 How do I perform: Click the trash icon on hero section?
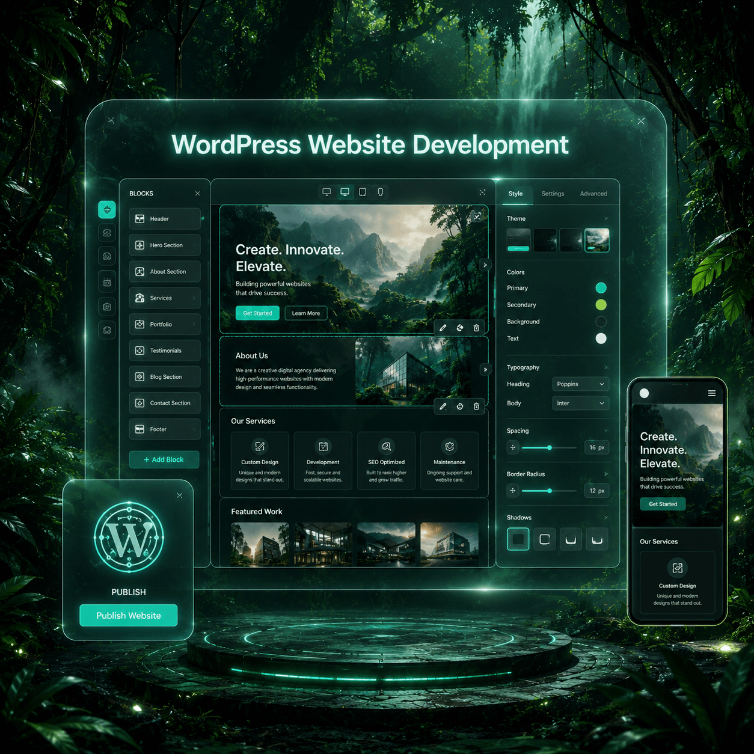(476, 328)
